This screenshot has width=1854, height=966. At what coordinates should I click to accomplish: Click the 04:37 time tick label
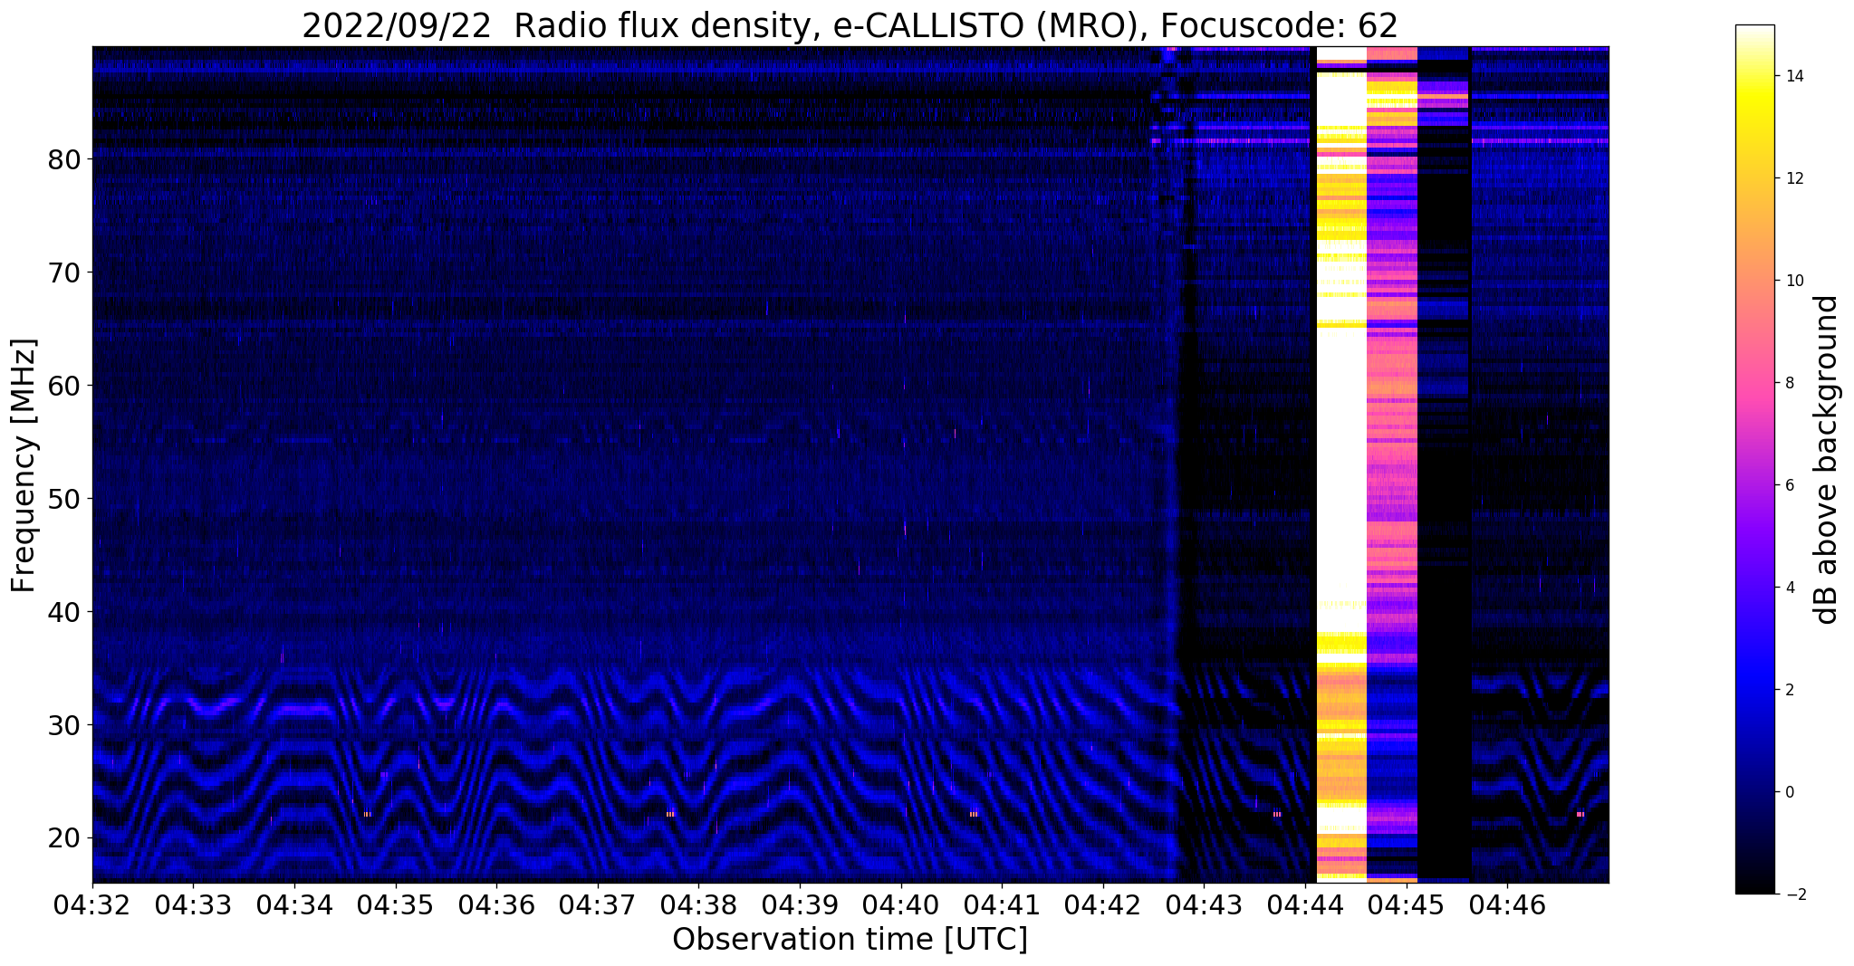tap(598, 904)
